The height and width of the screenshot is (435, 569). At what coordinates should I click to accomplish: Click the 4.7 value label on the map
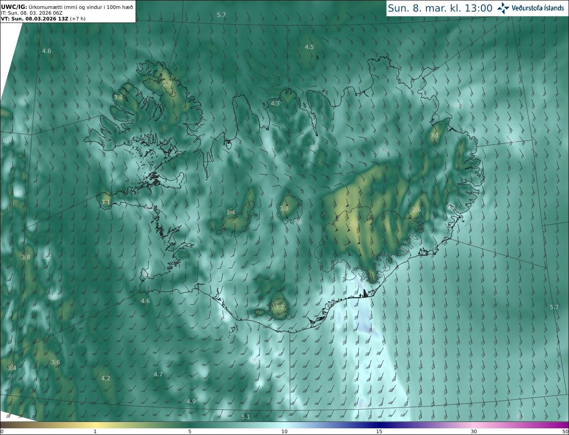click(158, 374)
